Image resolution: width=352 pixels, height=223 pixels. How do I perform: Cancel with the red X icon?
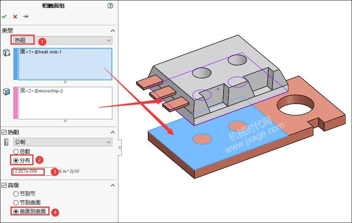click(x=15, y=16)
